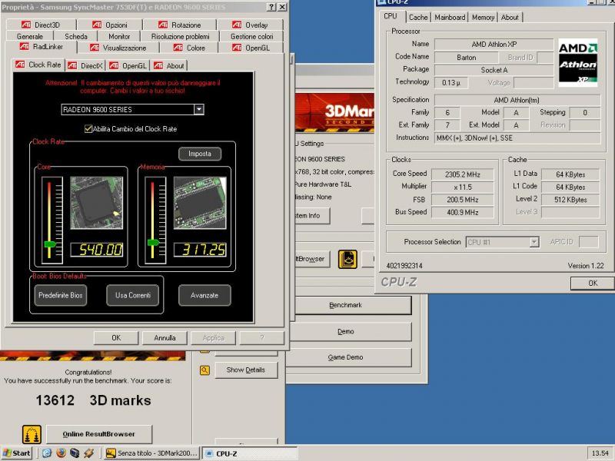Open the Processor Selection combo box in CPU-Z

(503, 242)
